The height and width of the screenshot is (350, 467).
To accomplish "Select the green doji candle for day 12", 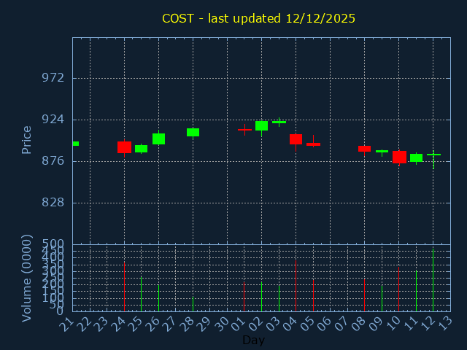I will pos(433,155).
